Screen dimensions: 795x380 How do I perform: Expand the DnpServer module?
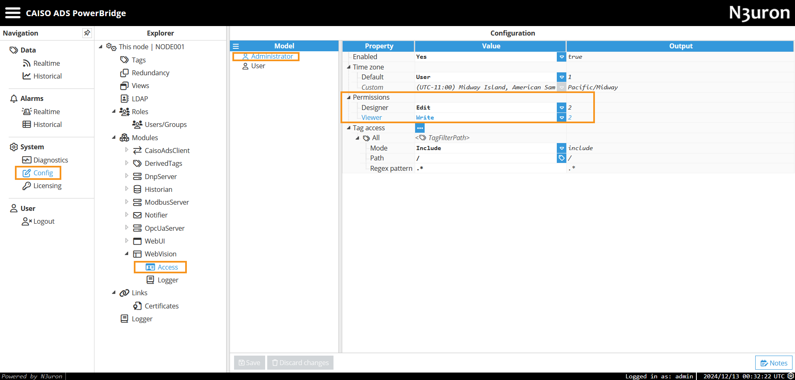(126, 176)
